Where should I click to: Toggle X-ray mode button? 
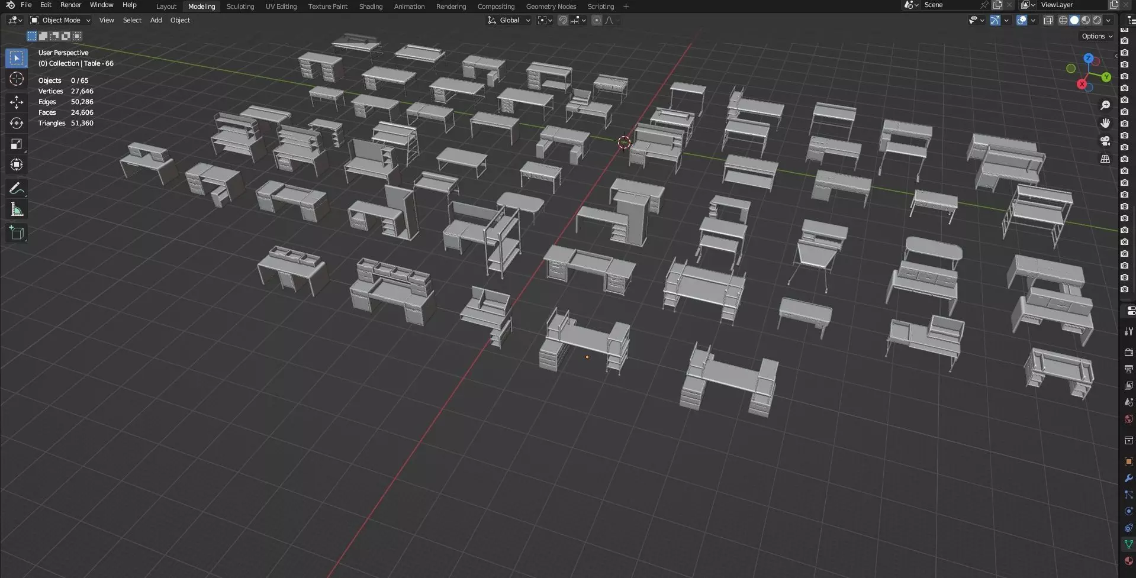pyautogui.click(x=1048, y=20)
